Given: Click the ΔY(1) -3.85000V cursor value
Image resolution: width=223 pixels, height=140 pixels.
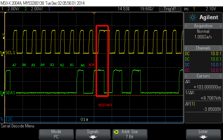Looking at the screenshot, I should (212, 109).
